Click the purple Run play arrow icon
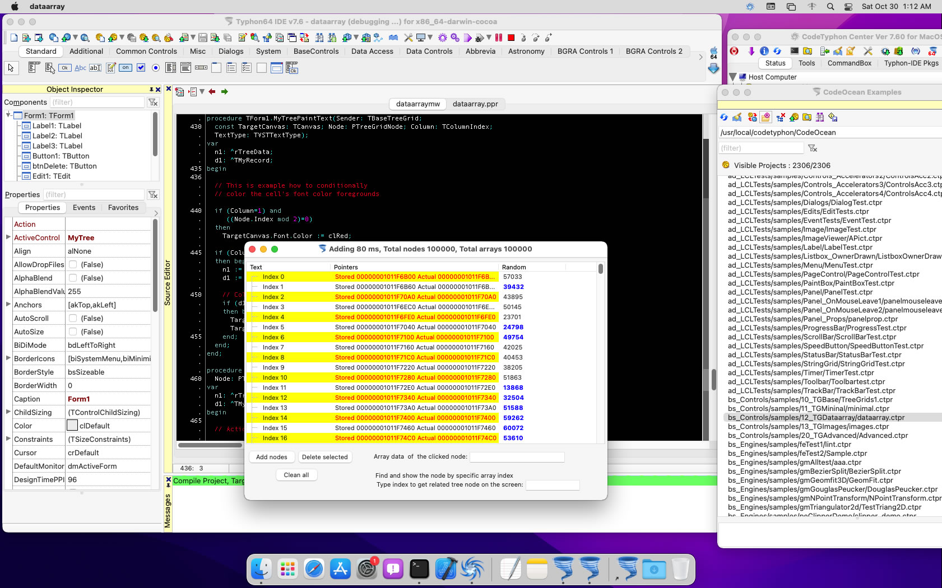This screenshot has width=942, height=588. 467,38
